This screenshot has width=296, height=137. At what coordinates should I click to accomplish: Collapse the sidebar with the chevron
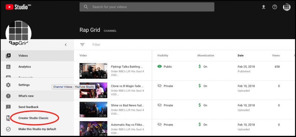coord(66,45)
